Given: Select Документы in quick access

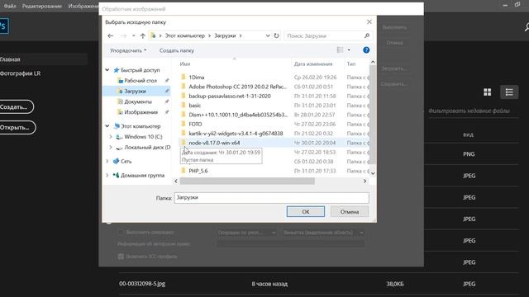Looking at the screenshot, I should coord(138,101).
